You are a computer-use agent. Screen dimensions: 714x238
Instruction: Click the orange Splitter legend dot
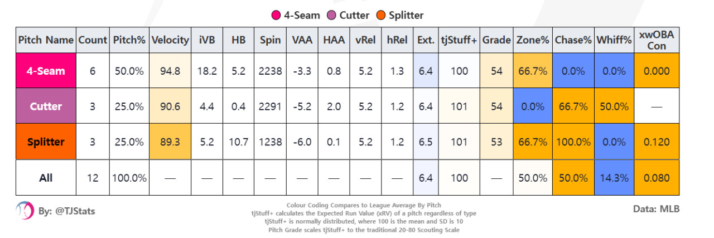click(x=380, y=15)
